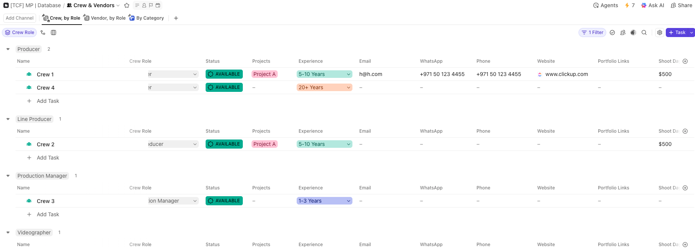Open the columns layout icon
Screen dimensions: 695x248
pos(53,33)
